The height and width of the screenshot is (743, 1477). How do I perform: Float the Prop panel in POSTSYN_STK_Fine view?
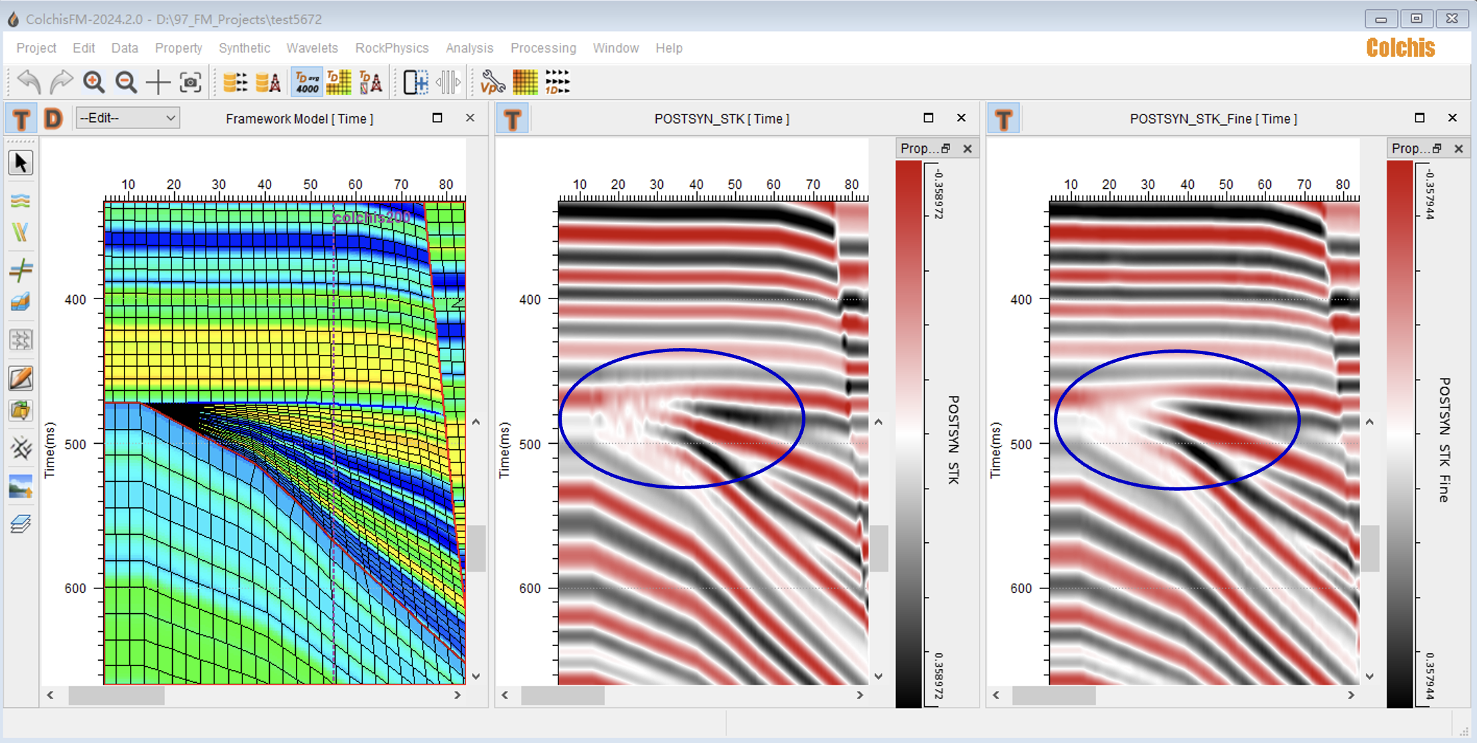coord(1437,149)
